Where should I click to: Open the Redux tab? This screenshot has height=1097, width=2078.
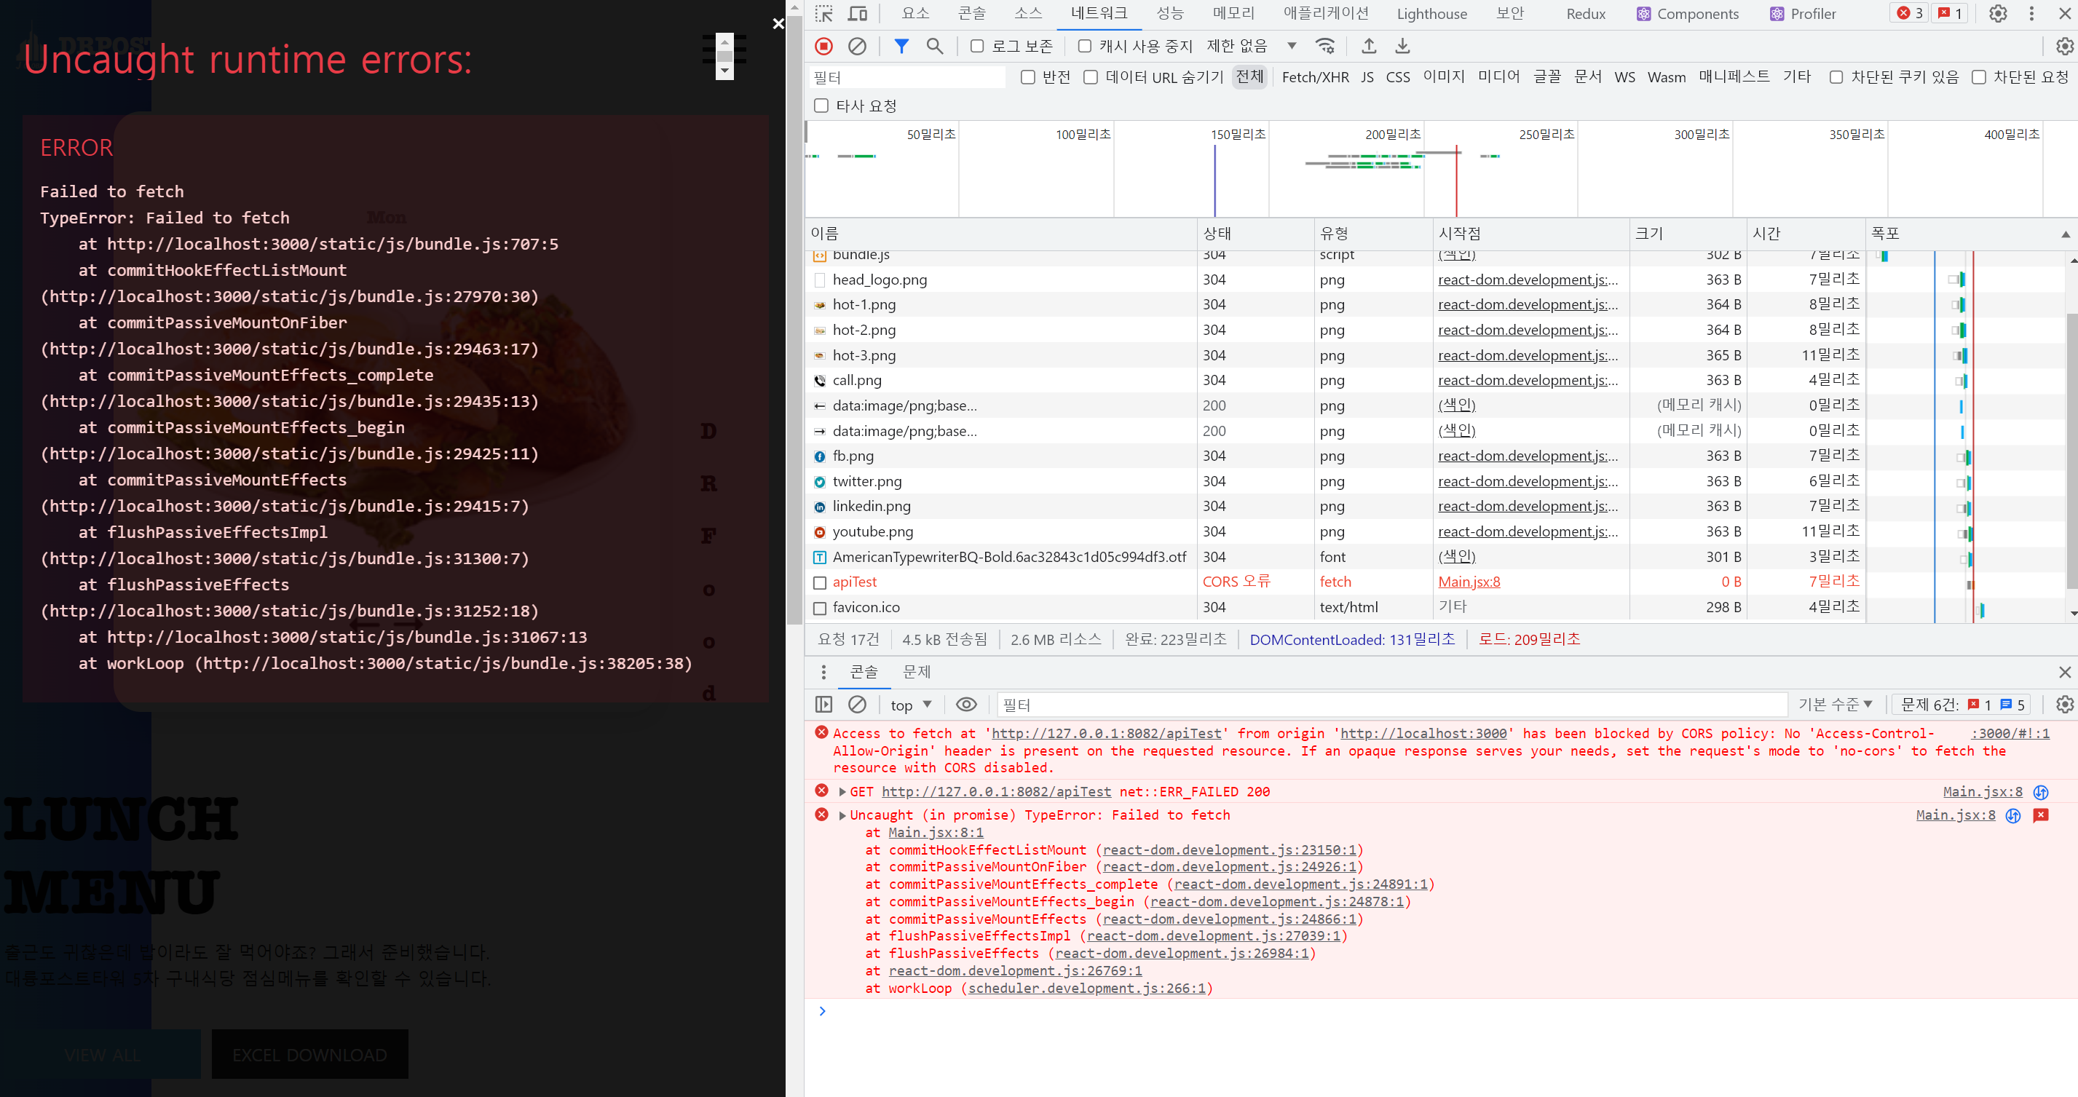point(1586,14)
